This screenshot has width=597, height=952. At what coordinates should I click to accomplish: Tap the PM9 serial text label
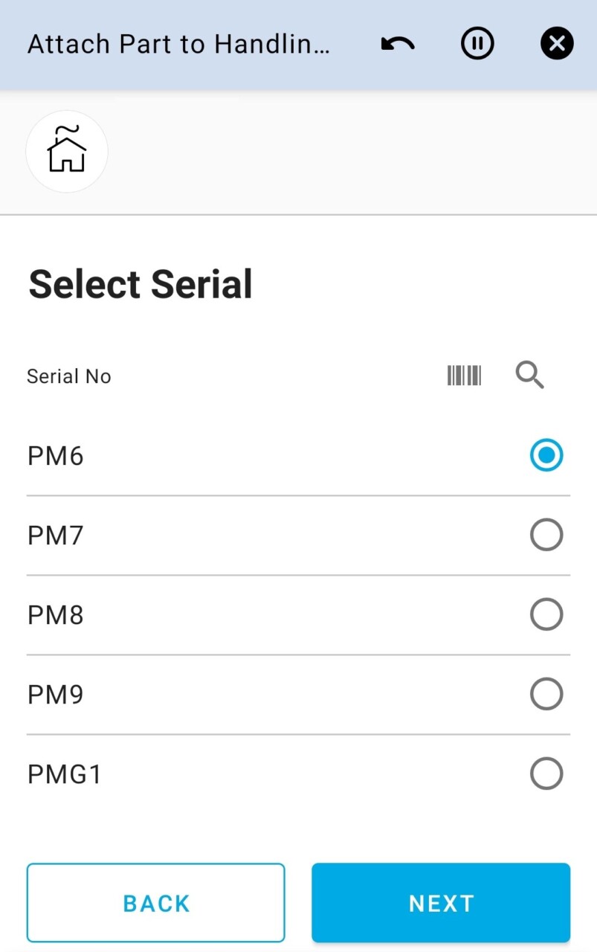coord(56,695)
